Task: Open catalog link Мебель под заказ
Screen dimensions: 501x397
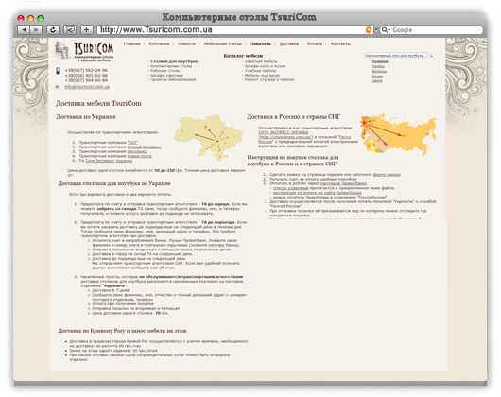Action: pyautogui.click(x=262, y=75)
